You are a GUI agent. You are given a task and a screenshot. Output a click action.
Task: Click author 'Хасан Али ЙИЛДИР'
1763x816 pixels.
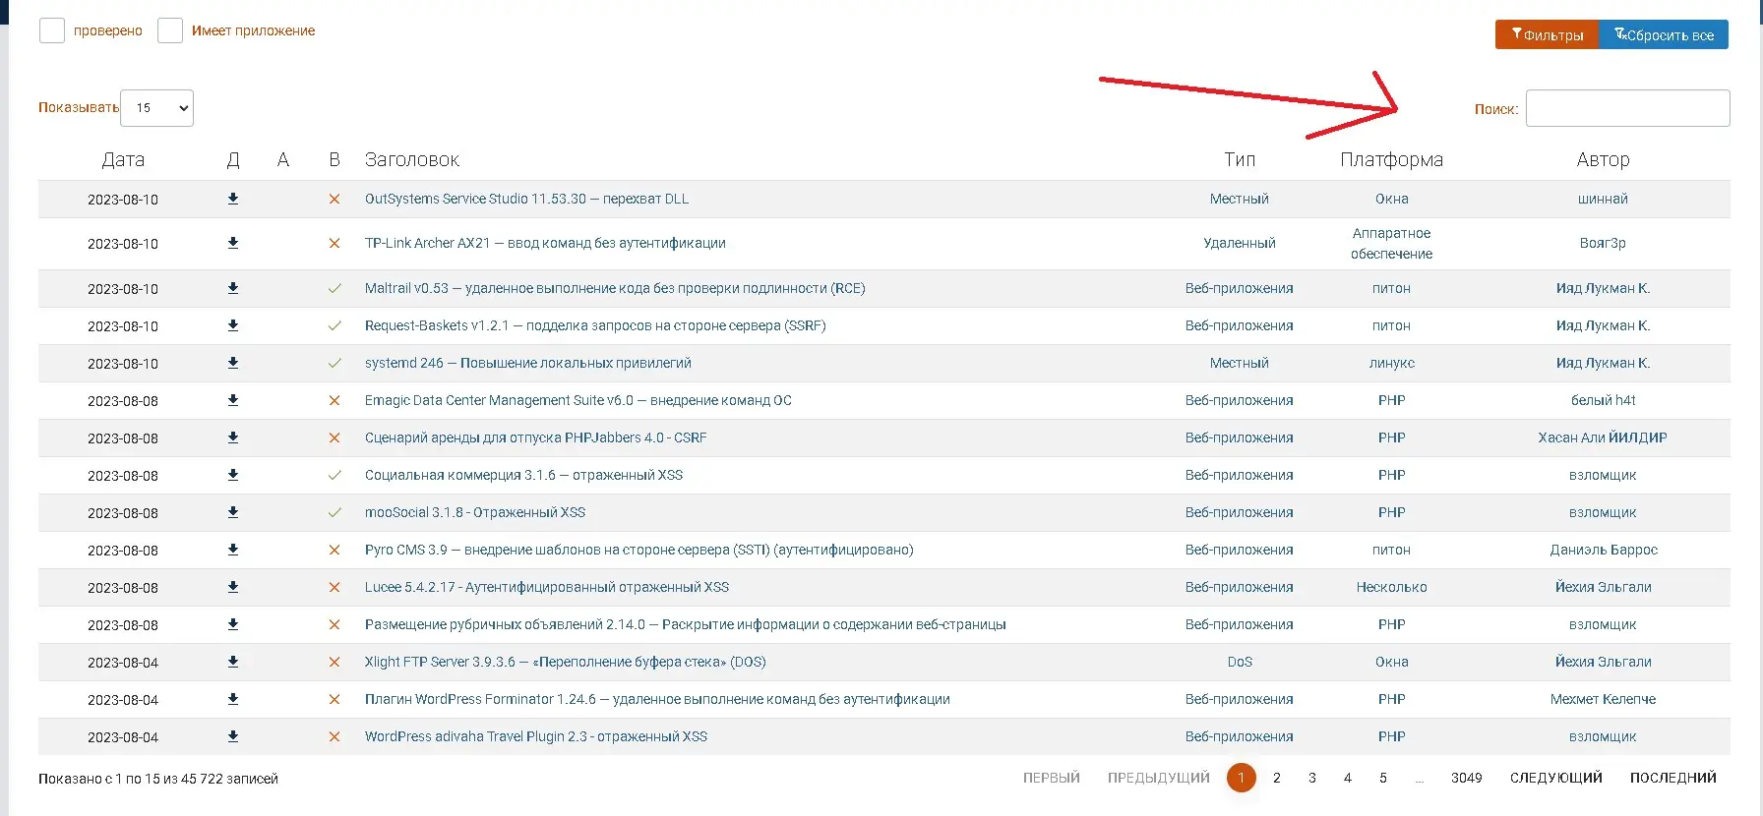1603,437
